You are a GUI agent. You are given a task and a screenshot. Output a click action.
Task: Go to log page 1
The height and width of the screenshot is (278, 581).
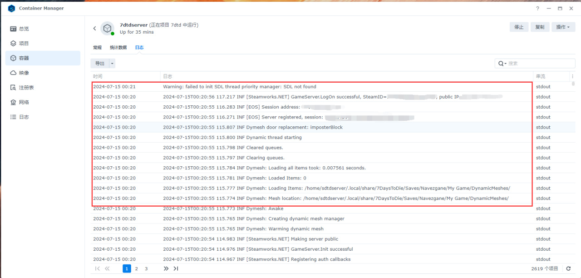pos(127,268)
